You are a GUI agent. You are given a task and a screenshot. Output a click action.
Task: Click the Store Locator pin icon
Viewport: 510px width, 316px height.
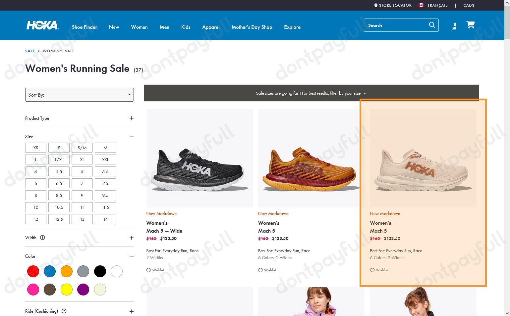[376, 5]
